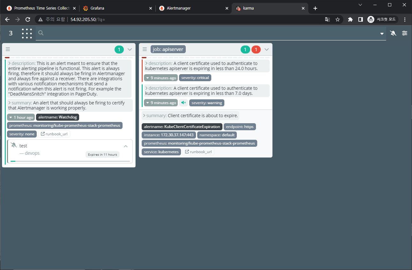Click the muted speaker icon on warning alert
The width and height of the screenshot is (412, 270).
click(183, 103)
